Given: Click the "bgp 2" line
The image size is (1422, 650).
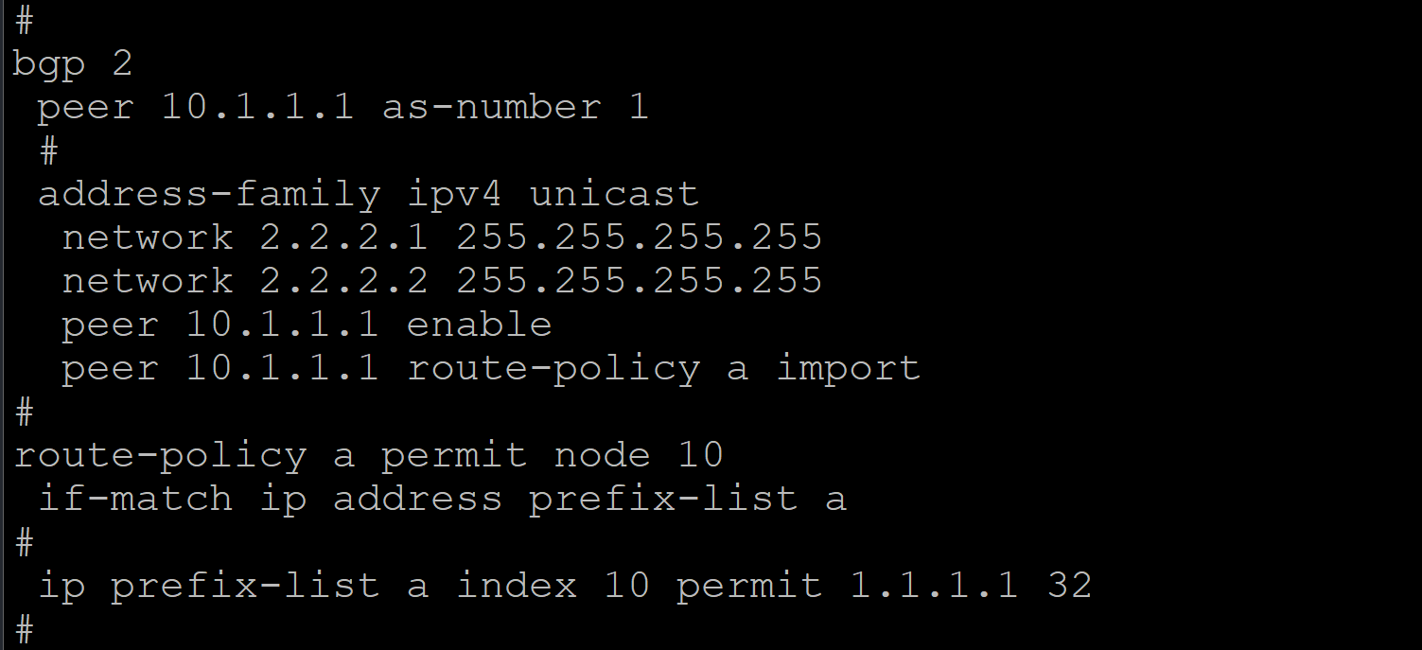Looking at the screenshot, I should [72, 63].
